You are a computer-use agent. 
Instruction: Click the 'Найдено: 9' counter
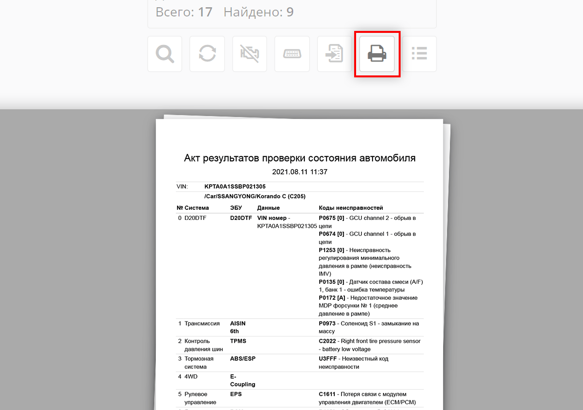click(x=259, y=12)
